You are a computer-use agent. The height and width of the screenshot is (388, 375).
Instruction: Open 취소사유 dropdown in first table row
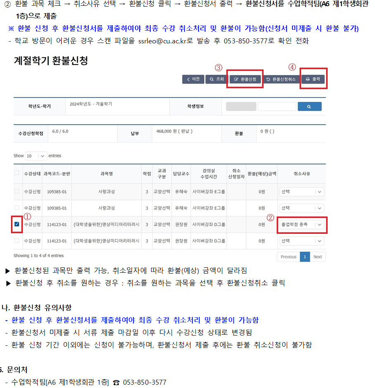tap(302, 192)
